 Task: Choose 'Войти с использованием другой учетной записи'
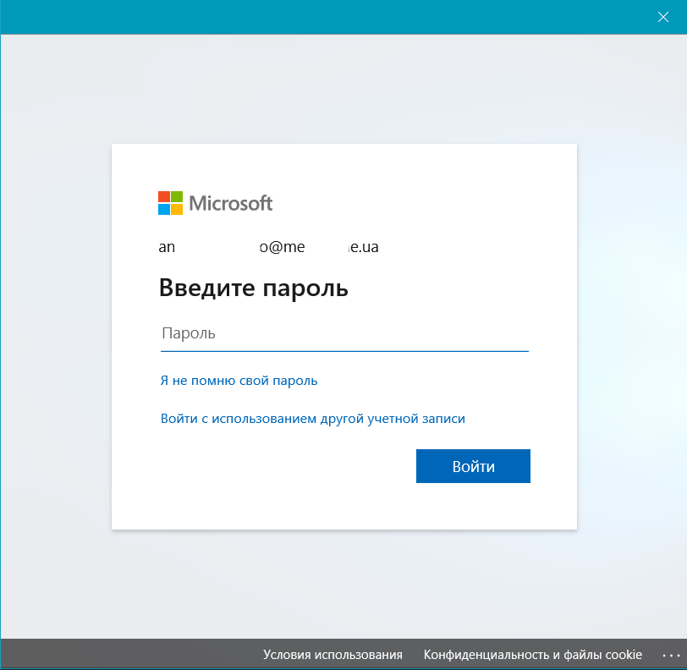tap(313, 419)
